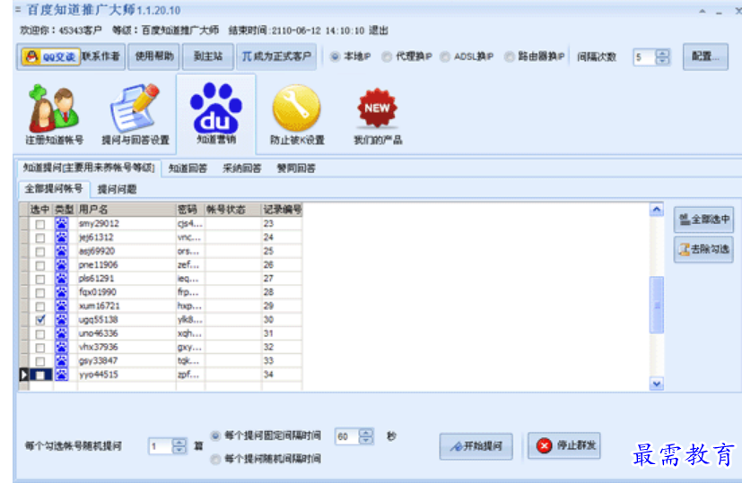Click the 联系作者 button
The width and height of the screenshot is (742, 483).
(x=100, y=56)
